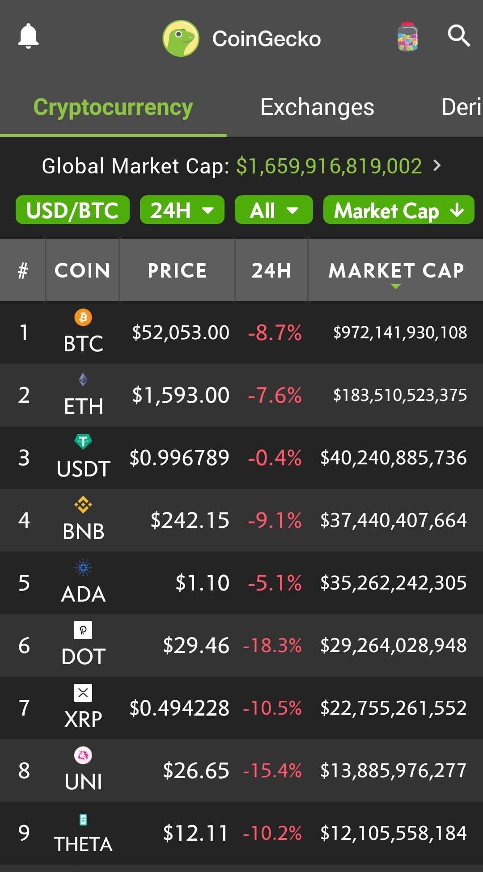Expand Global Market Cap details chevron
Viewport: 483px width, 872px height.
437,166
